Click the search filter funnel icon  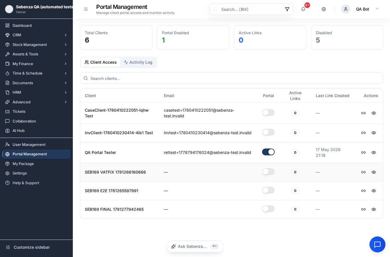tap(287, 9)
